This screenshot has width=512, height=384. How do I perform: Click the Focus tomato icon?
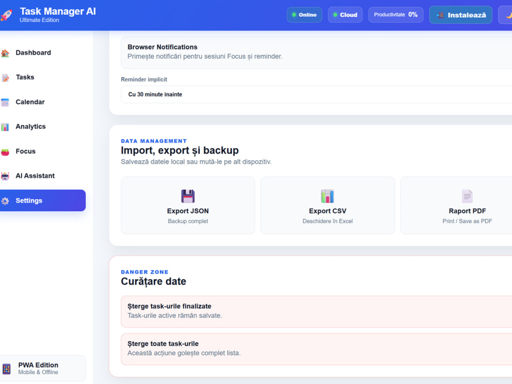click(x=5, y=152)
